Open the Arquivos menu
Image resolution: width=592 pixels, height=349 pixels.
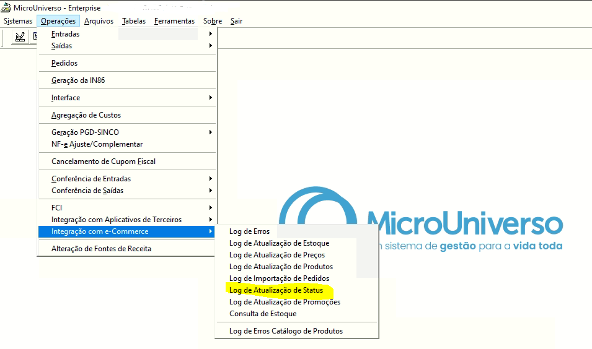pos(99,21)
